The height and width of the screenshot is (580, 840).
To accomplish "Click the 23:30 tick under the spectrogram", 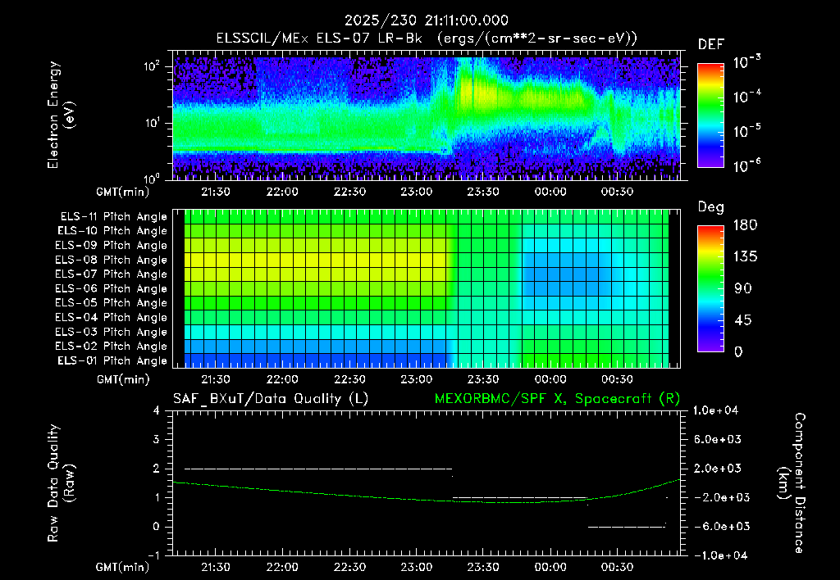I will [x=483, y=192].
